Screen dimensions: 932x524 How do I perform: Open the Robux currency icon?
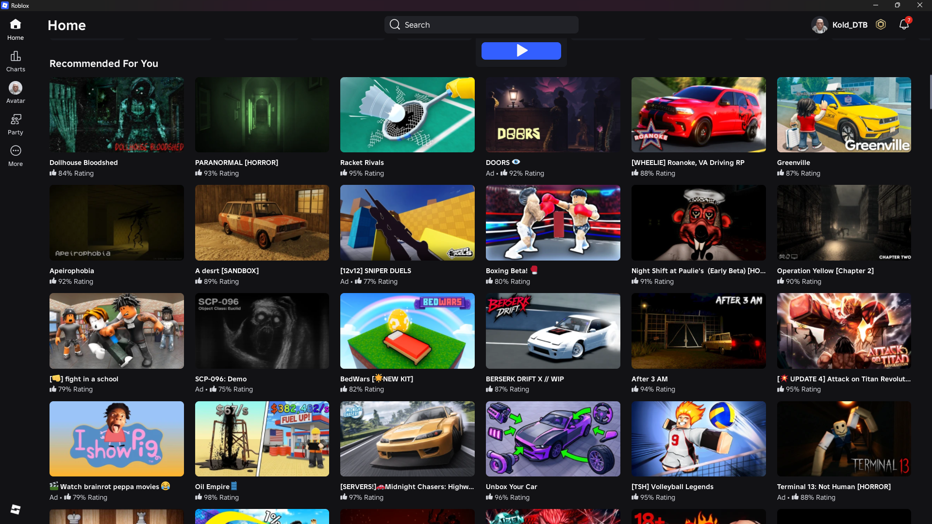click(881, 24)
